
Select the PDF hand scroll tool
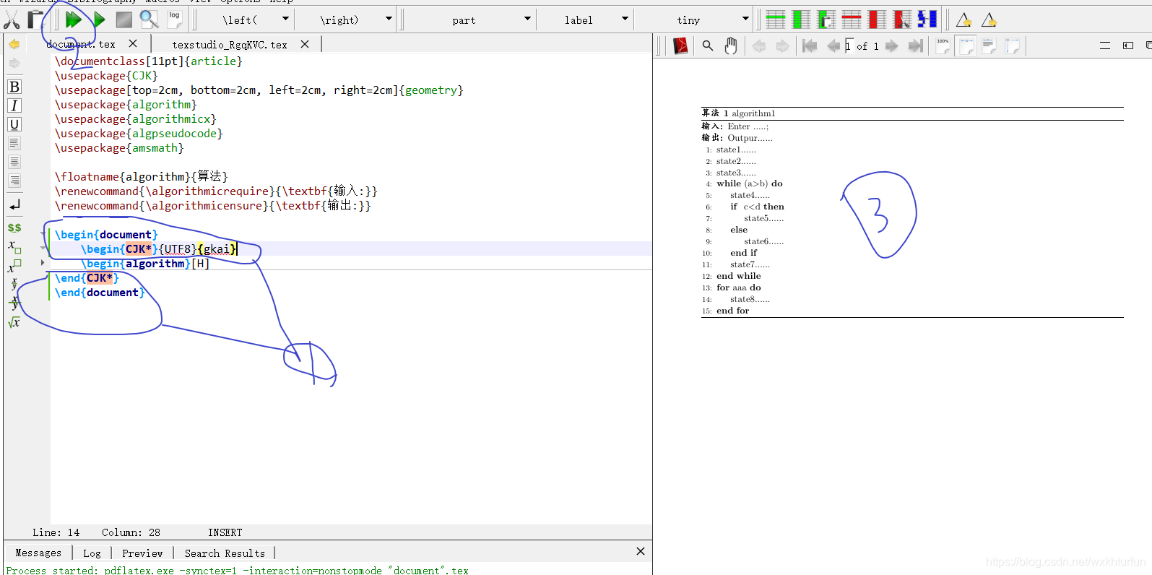[731, 46]
